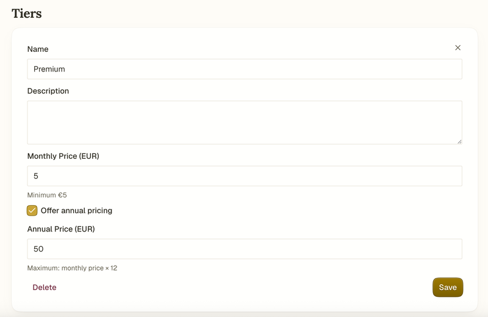
Task: Toggle the Offer annual pricing checkbox
Action: point(32,211)
